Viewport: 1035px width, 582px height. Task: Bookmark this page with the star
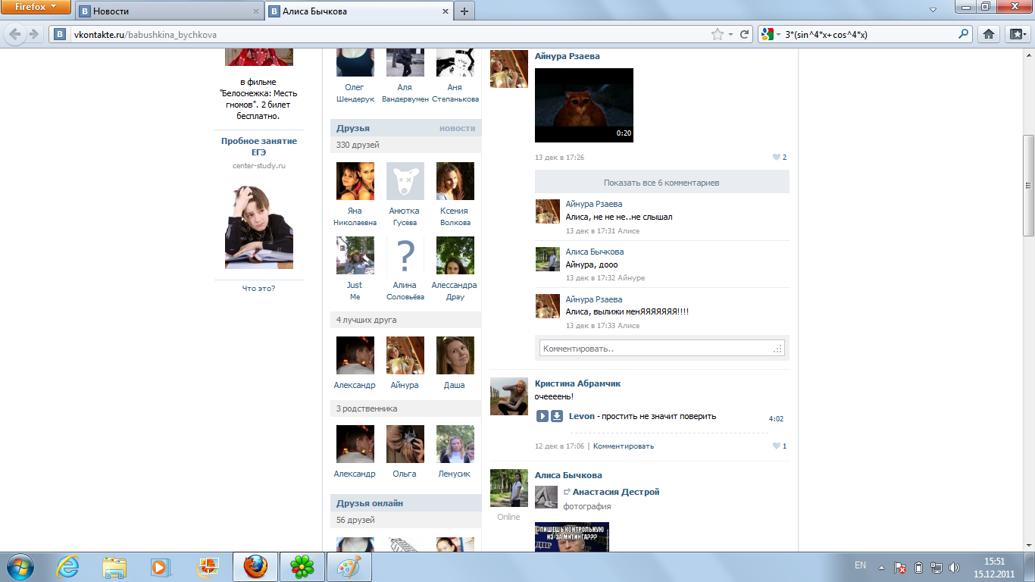pyautogui.click(x=717, y=34)
